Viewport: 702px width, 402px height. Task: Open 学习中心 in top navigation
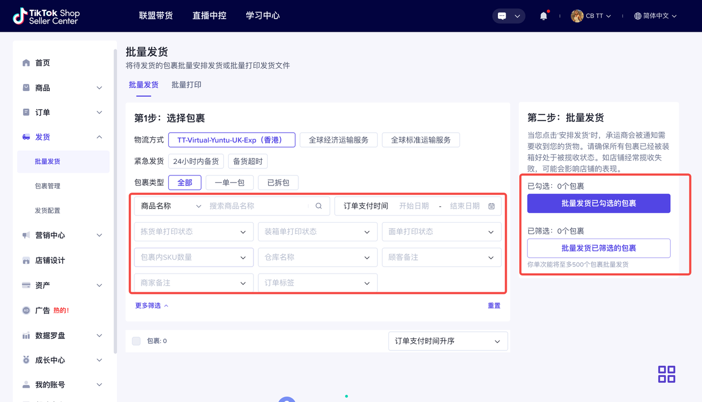point(263,16)
